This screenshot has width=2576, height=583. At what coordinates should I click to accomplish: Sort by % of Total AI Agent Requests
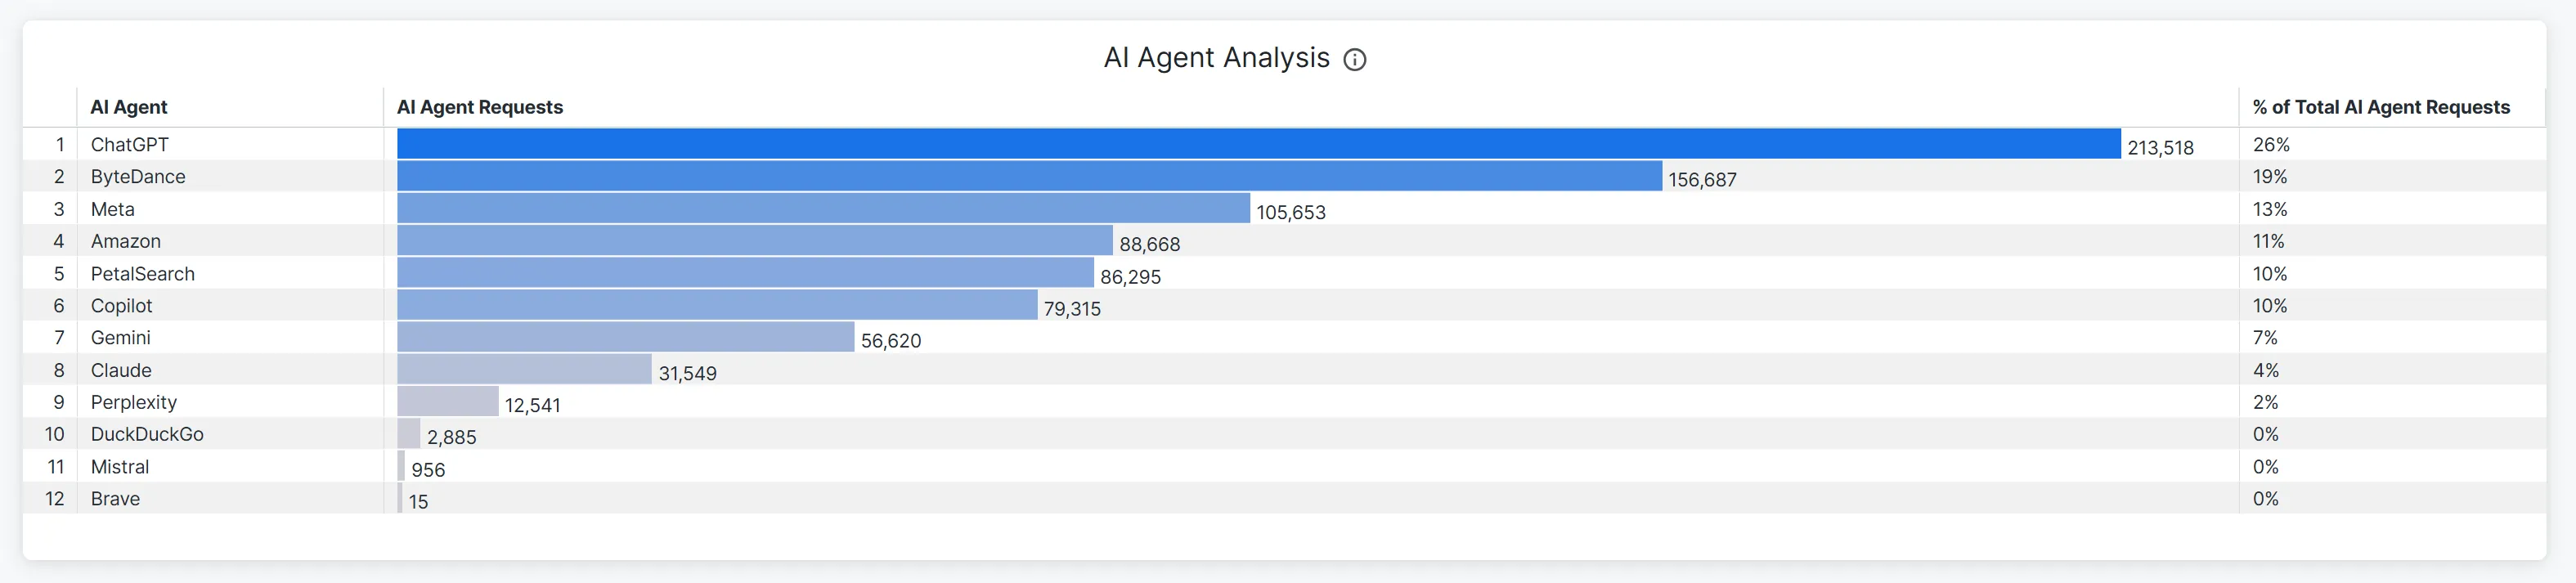pyautogui.click(x=2381, y=107)
